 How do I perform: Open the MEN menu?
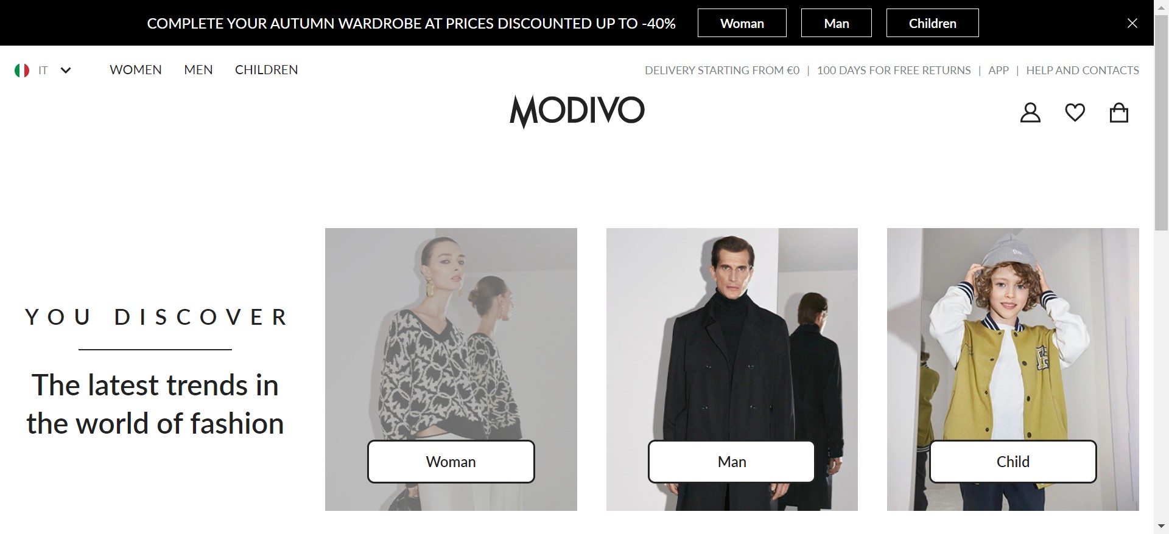coord(198,70)
